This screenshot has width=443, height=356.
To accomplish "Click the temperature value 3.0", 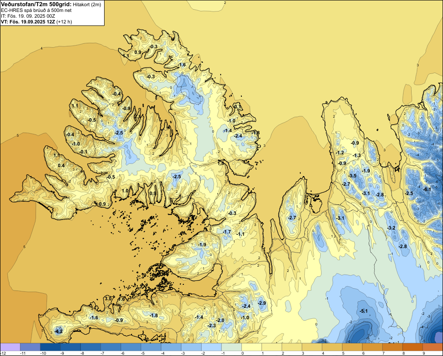I will (108, 299).
